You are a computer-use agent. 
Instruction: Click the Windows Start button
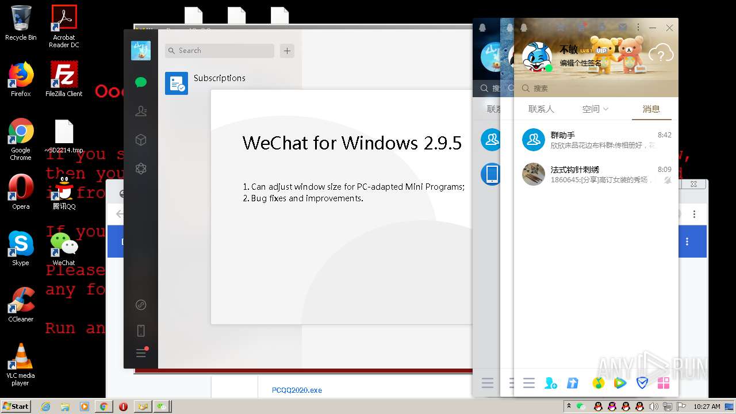(x=16, y=406)
